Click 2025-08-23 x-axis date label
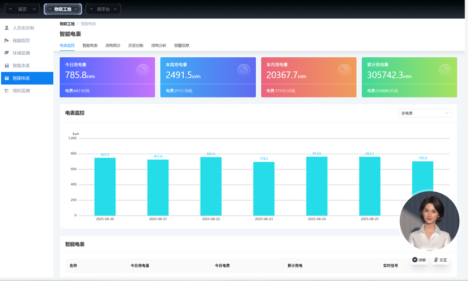The image size is (468, 281). tap(264, 219)
